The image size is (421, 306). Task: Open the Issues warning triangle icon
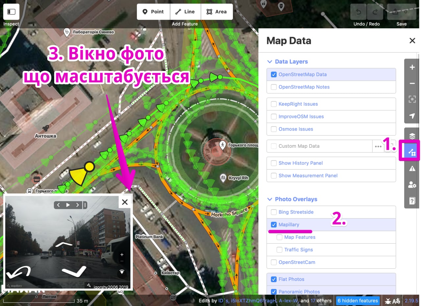[x=412, y=168]
